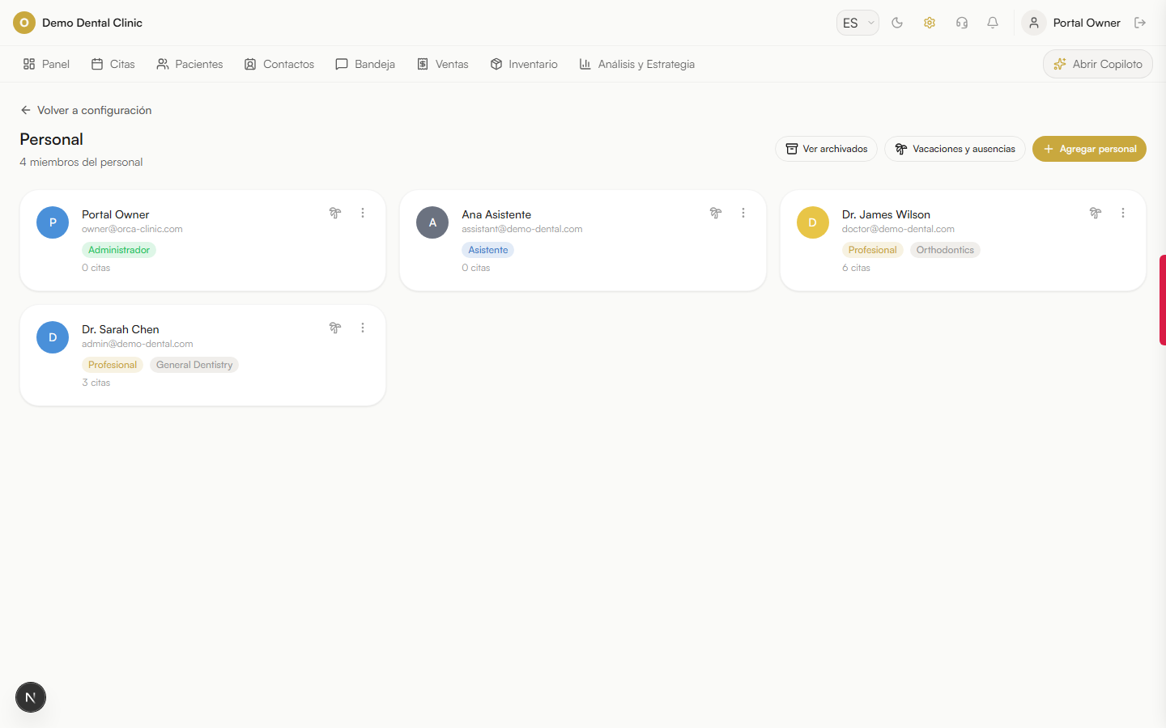The height and width of the screenshot is (728, 1166).
Task: Open the Contactos tab
Action: tap(279, 64)
